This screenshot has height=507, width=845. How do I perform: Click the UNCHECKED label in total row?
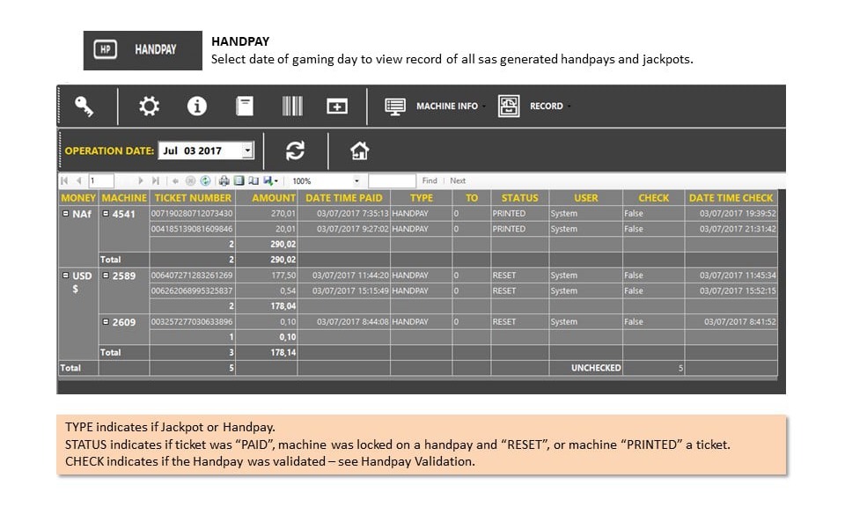tap(596, 368)
